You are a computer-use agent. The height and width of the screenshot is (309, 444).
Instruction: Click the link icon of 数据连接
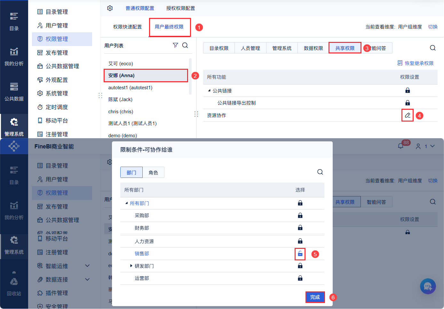coord(40,280)
